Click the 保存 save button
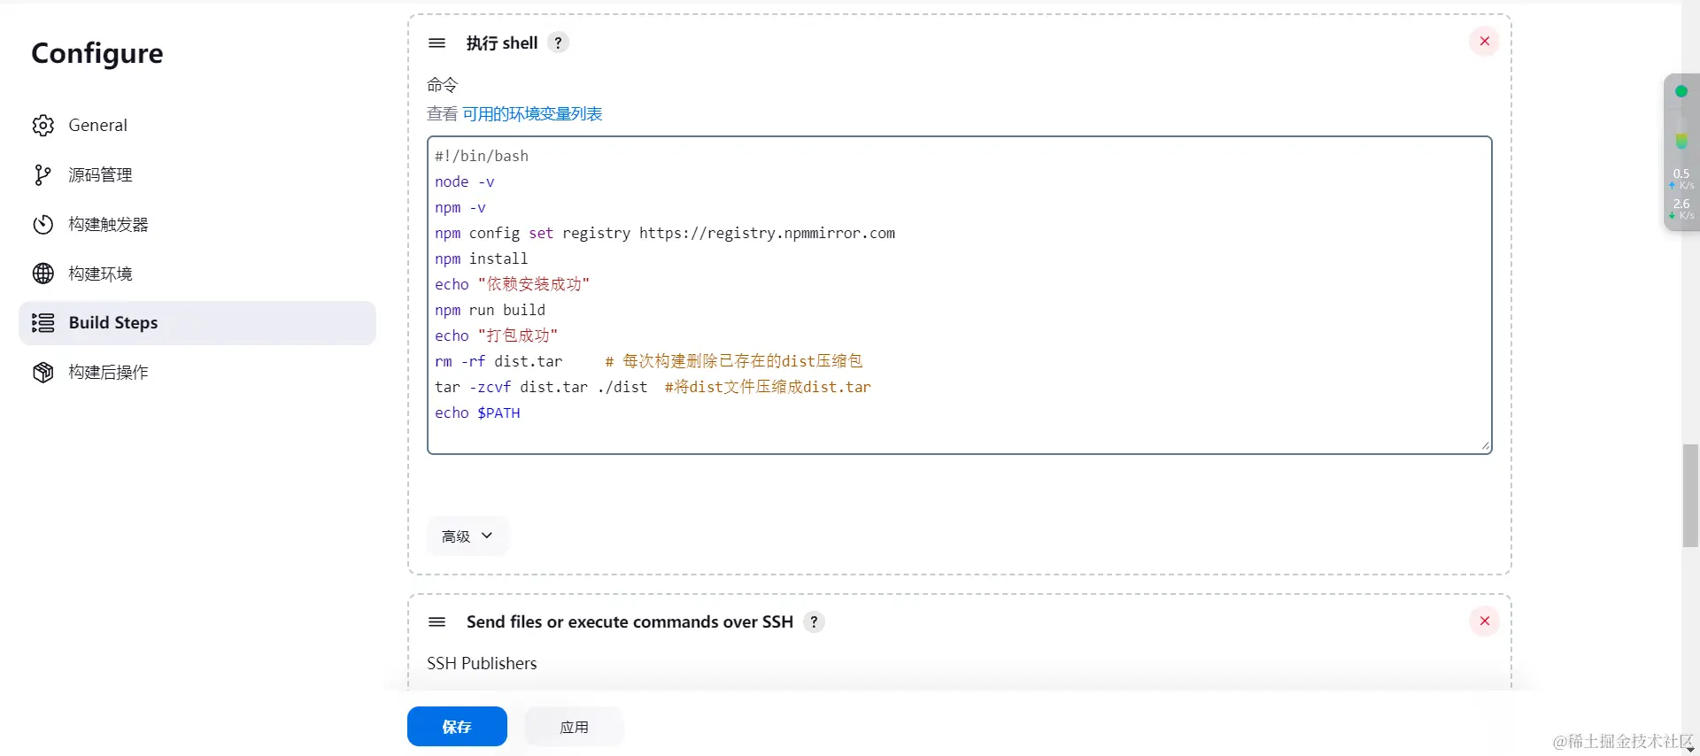 pos(457,727)
